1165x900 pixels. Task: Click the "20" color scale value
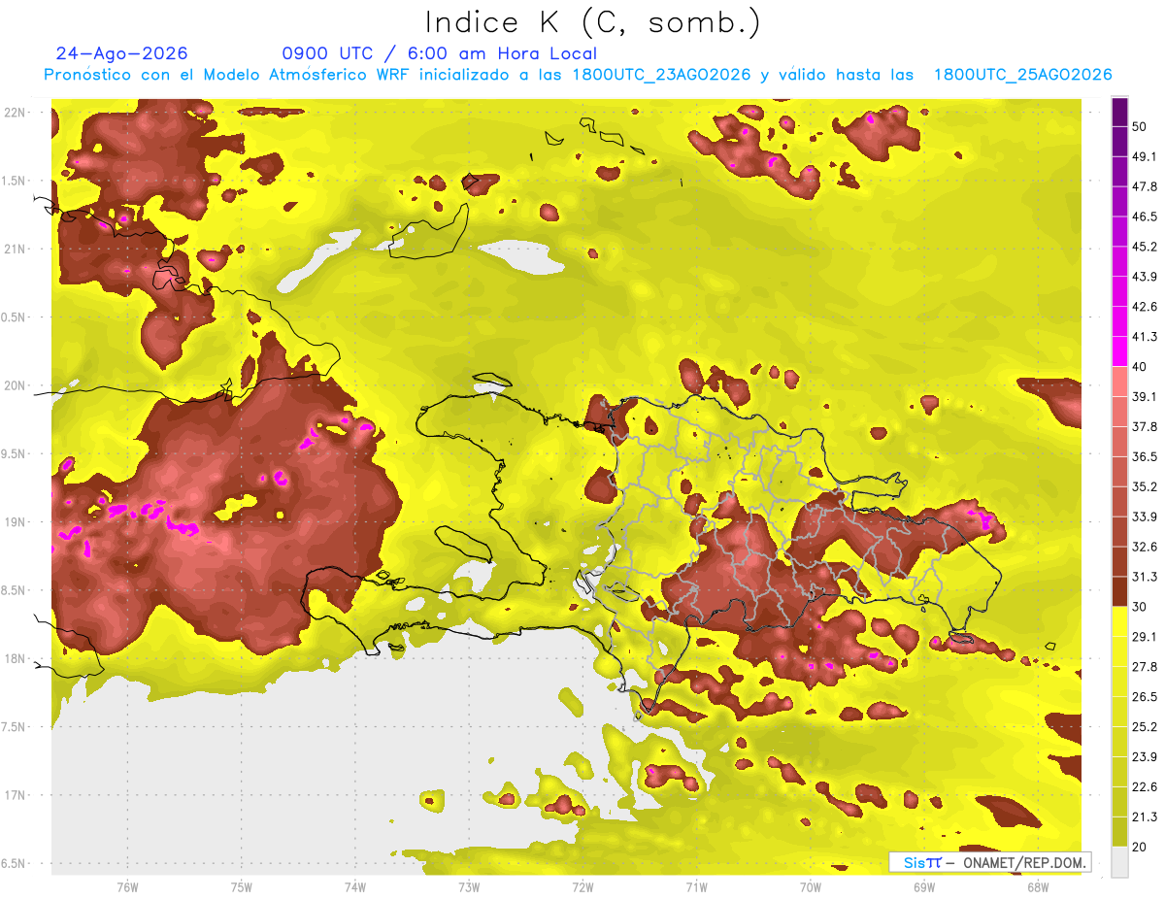pos(1140,847)
